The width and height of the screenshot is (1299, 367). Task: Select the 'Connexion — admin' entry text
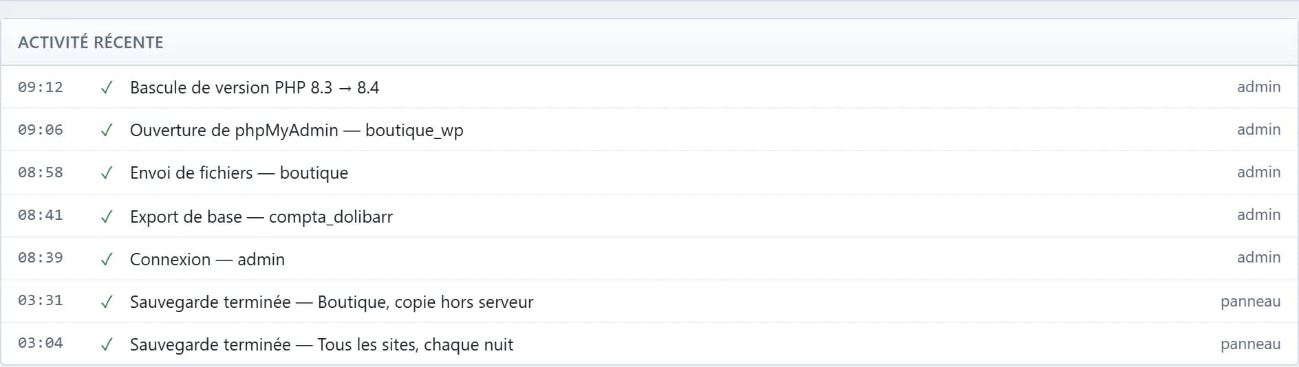pyautogui.click(x=207, y=259)
